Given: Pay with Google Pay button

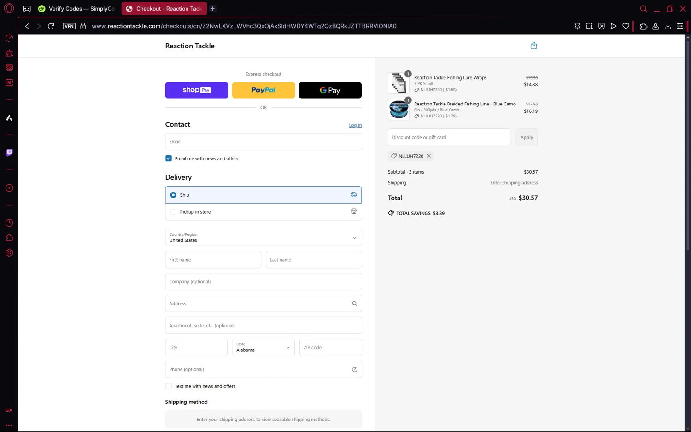Looking at the screenshot, I should 330,90.
